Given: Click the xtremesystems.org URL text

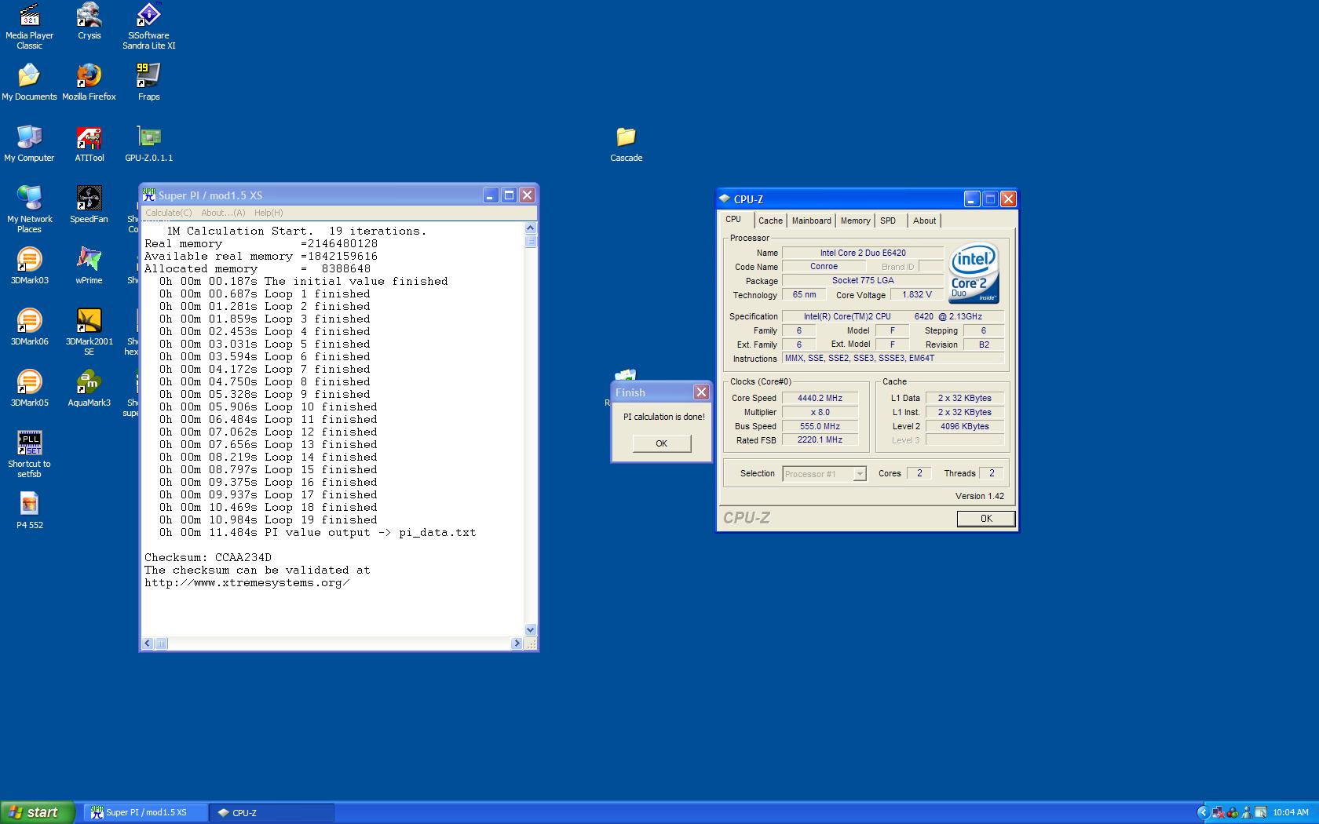Looking at the screenshot, I should [247, 583].
